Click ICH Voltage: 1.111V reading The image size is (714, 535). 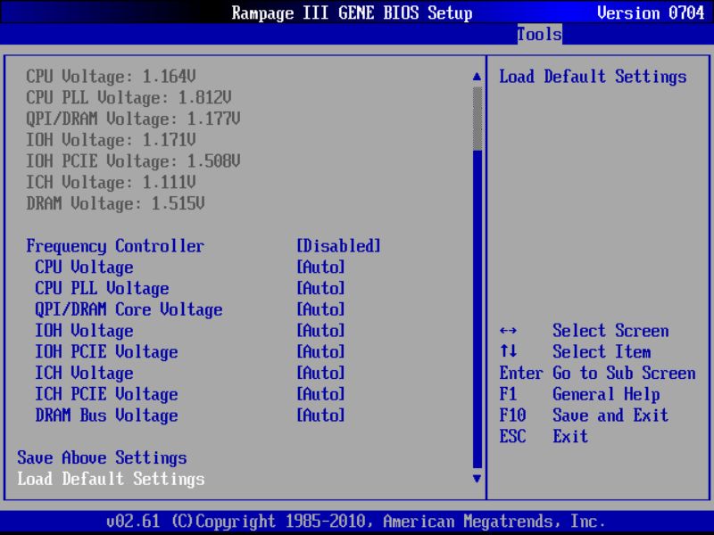(x=111, y=183)
